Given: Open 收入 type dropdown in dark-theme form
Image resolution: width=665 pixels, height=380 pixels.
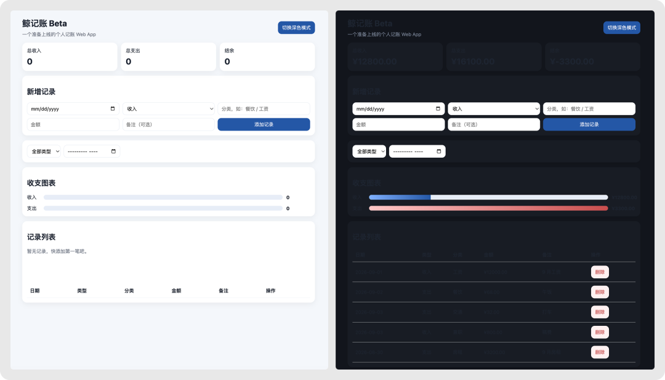Looking at the screenshot, I should coord(494,108).
